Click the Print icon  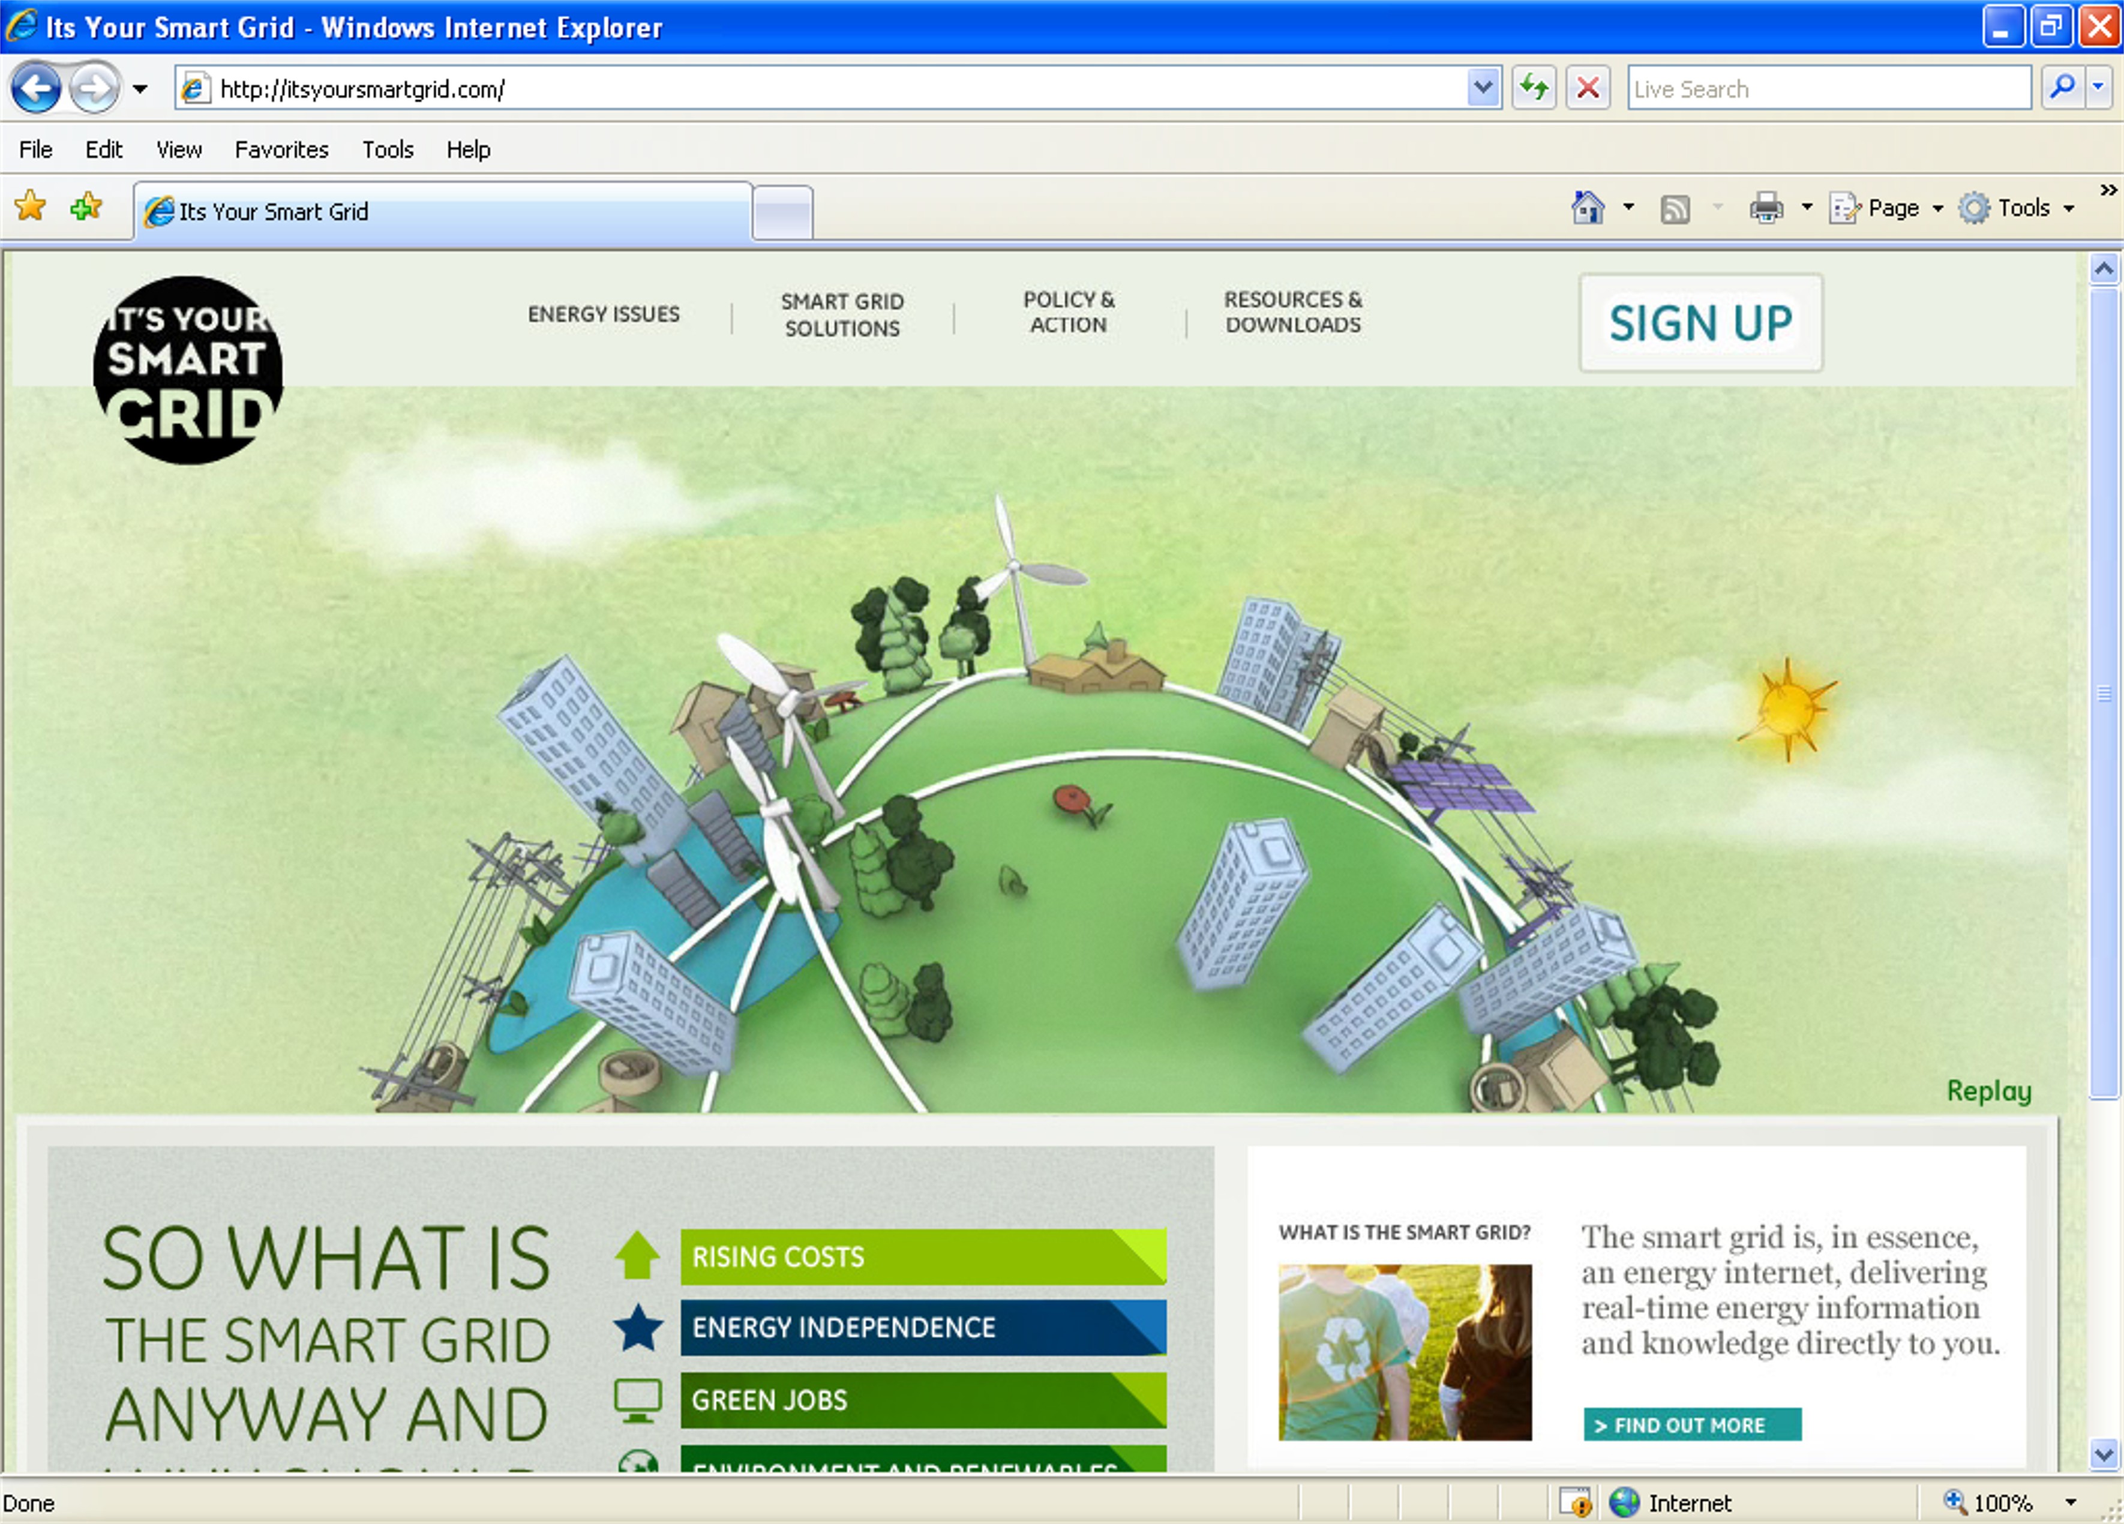(x=1766, y=207)
